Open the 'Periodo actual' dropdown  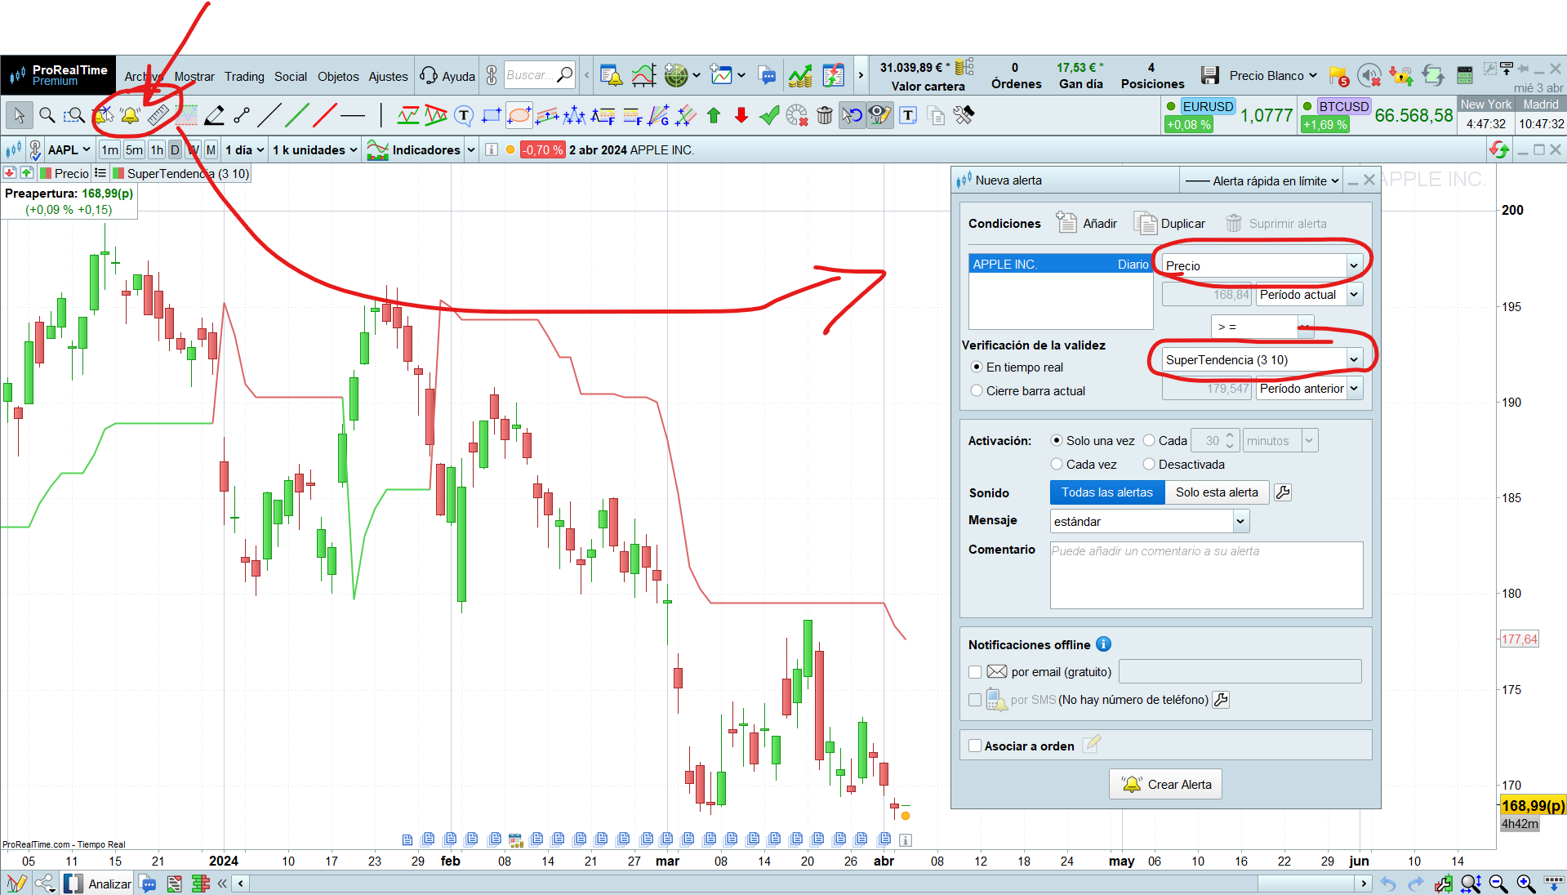pyautogui.click(x=1310, y=295)
